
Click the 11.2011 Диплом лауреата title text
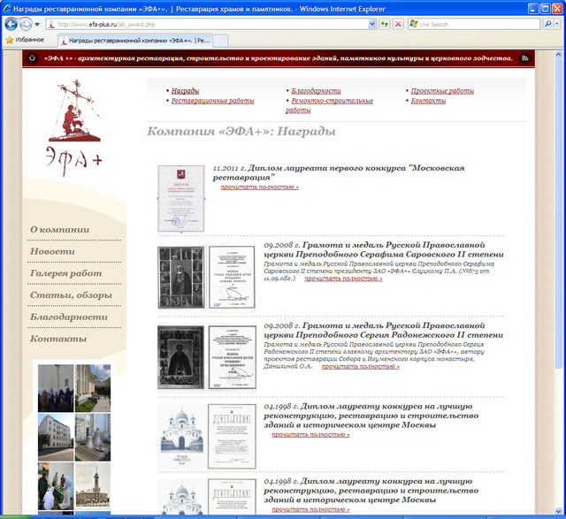339,172
